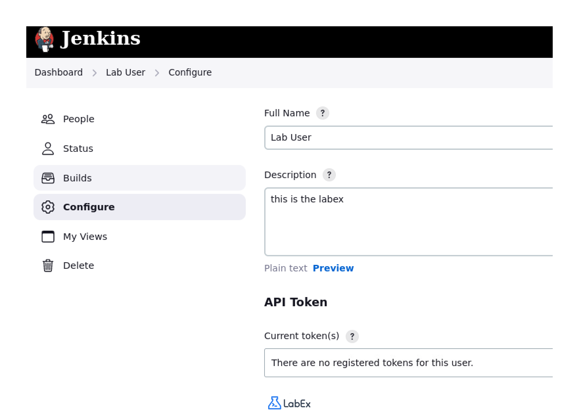Navigate to Dashboard via breadcrumb
The height and width of the screenshot is (416, 579).
pyautogui.click(x=59, y=72)
